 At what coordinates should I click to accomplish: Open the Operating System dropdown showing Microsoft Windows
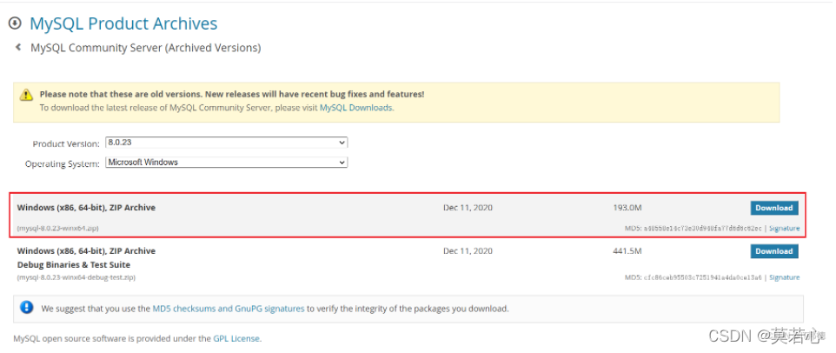point(227,162)
